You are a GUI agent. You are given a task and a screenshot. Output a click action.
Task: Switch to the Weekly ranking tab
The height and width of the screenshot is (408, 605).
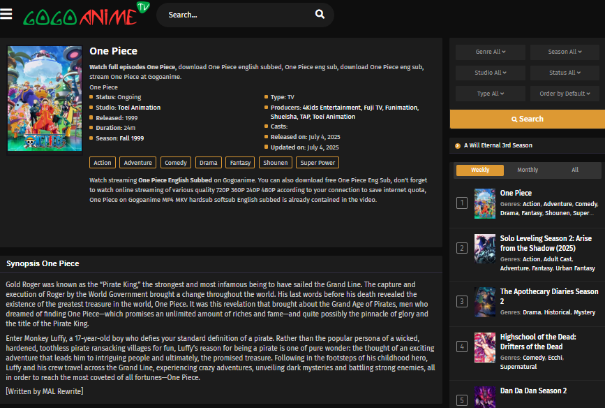point(480,170)
